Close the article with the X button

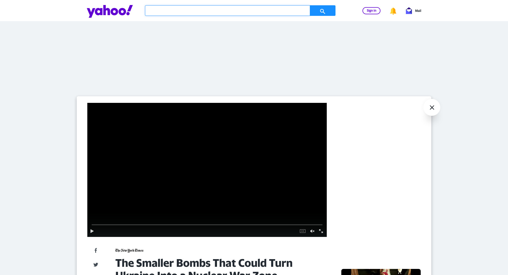[x=432, y=107]
